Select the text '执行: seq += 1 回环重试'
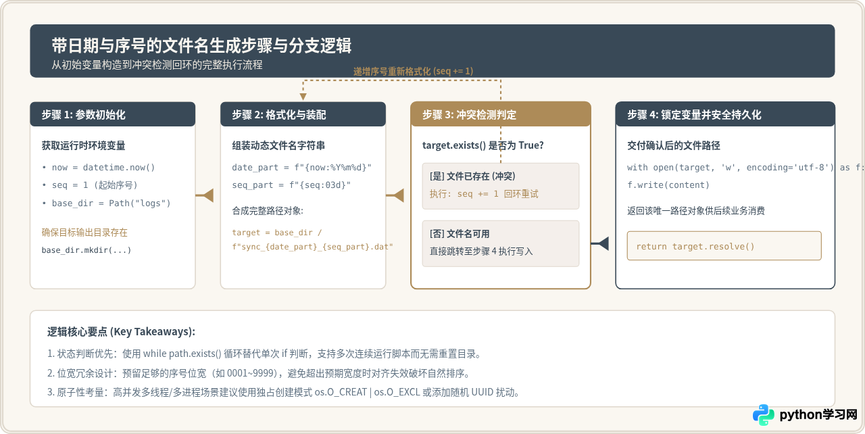 pyautogui.click(x=484, y=193)
